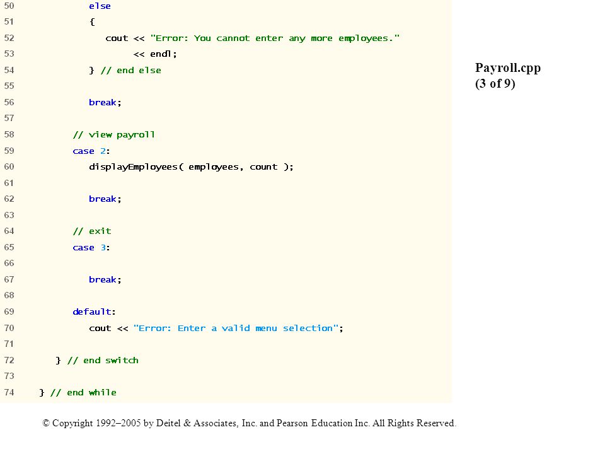Viewport: 605px width, 454px height.
Task: Click line number 65
Action: 9,247
